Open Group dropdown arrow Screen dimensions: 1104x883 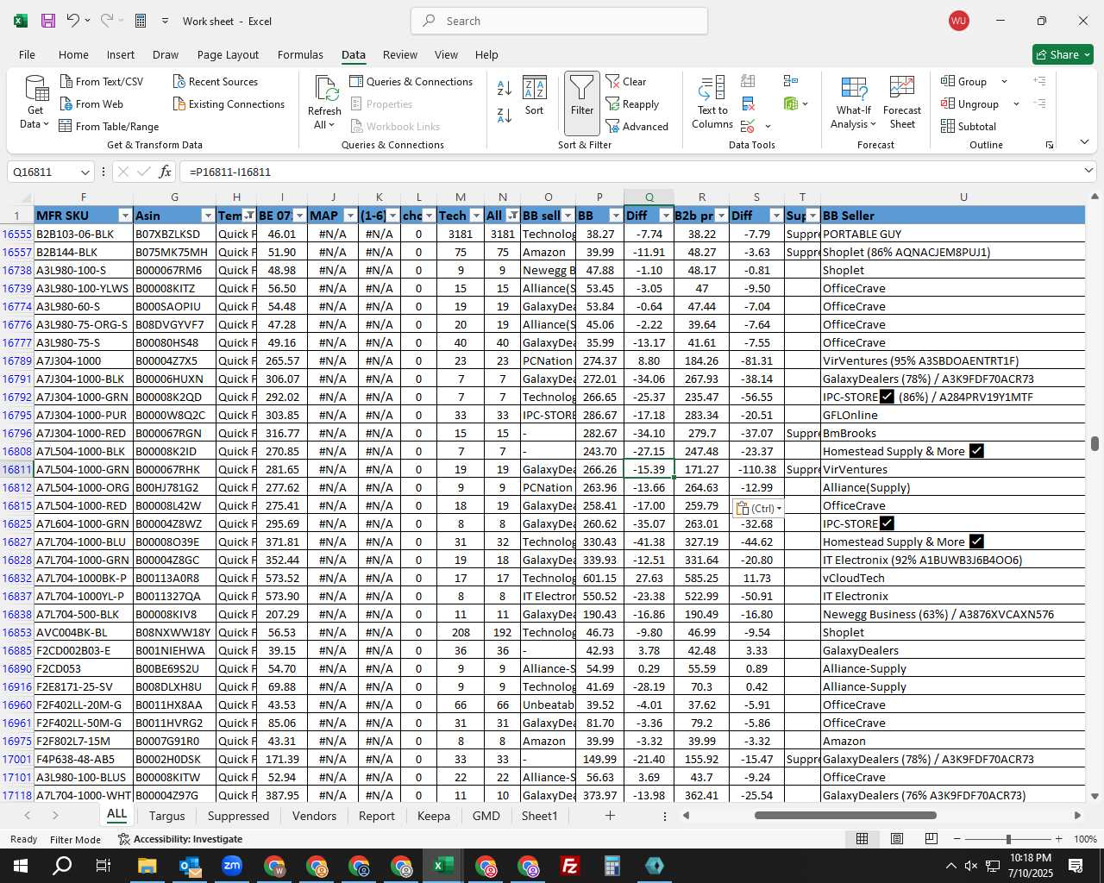1004,81
